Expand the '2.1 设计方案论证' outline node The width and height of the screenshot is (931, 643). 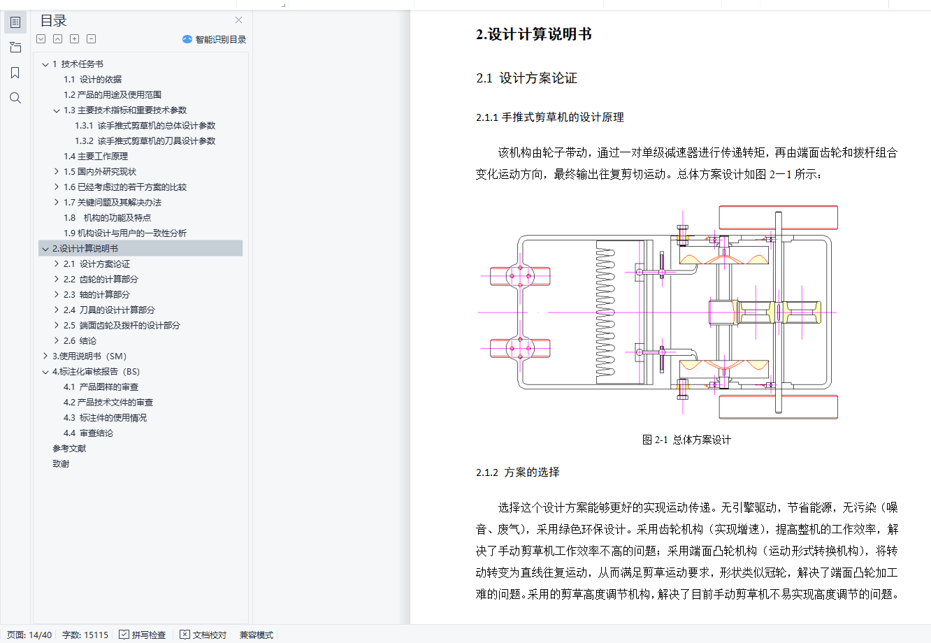(x=57, y=264)
